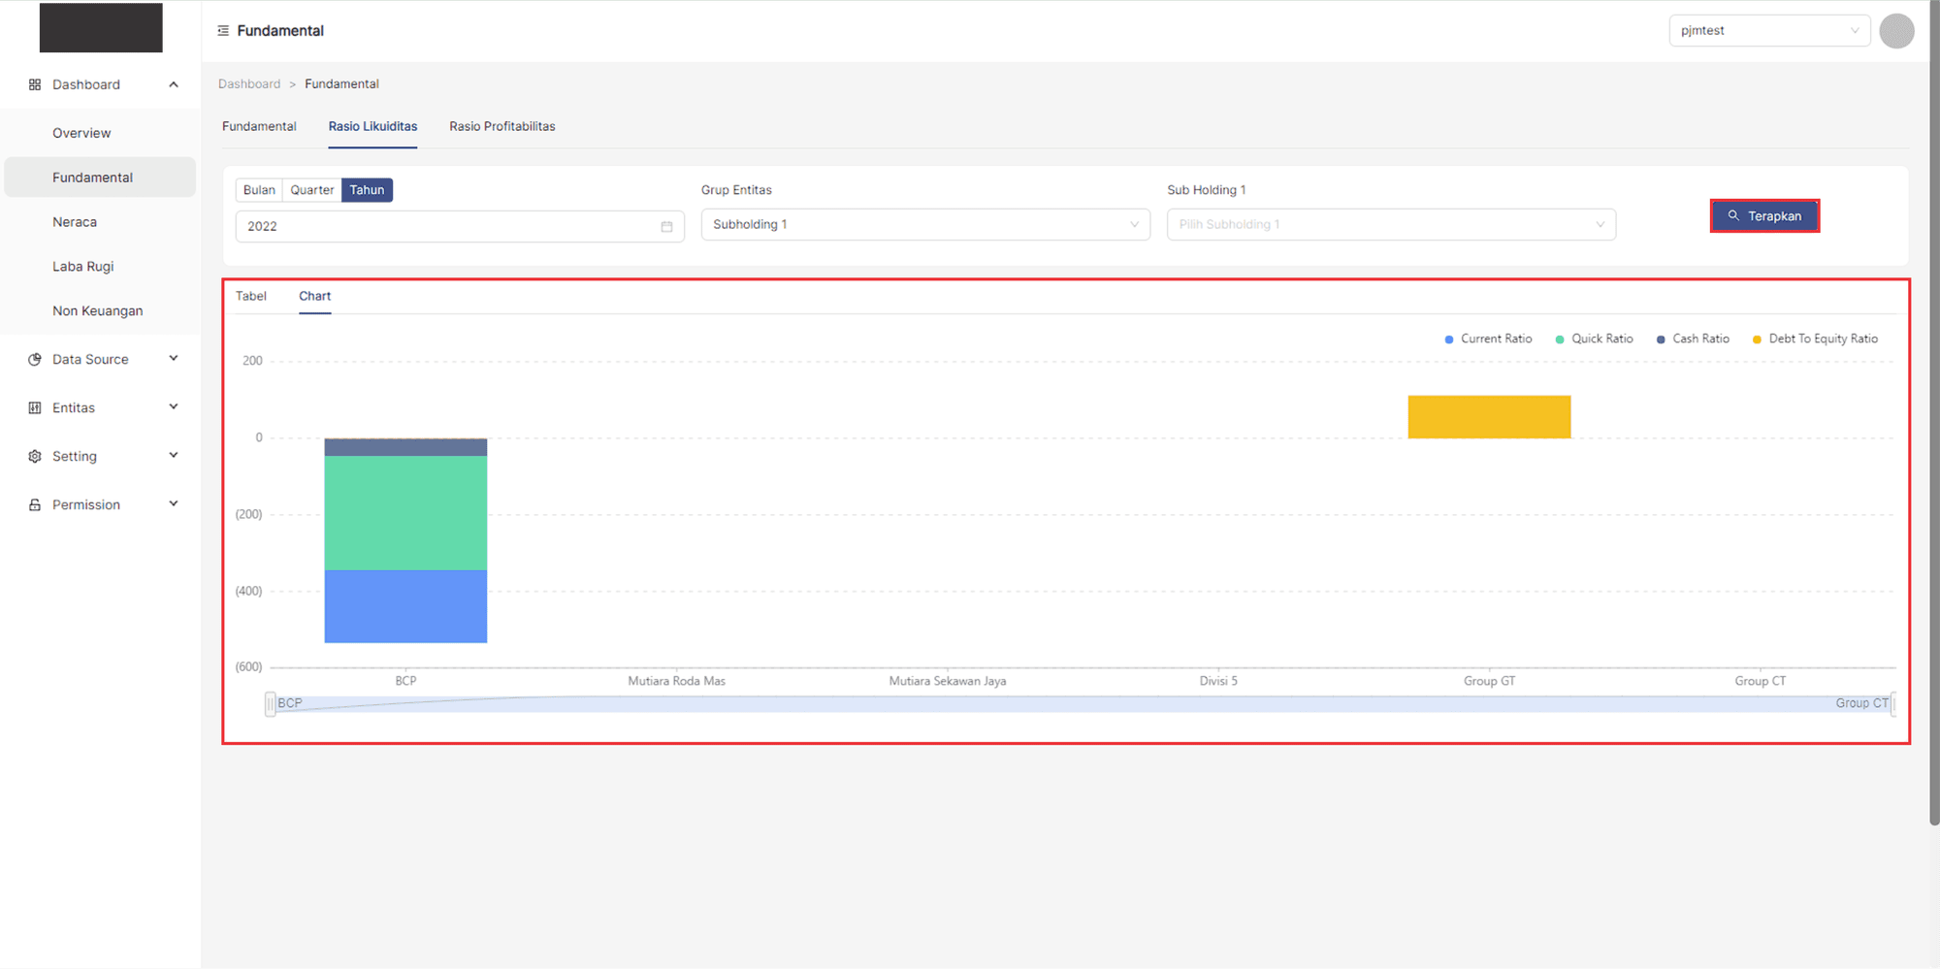Click the calendar icon in year field
Image resolution: width=1940 pixels, height=969 pixels.
pos(666,226)
